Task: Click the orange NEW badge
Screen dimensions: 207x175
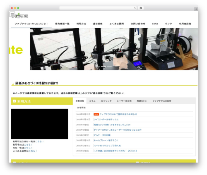Action: point(96,114)
